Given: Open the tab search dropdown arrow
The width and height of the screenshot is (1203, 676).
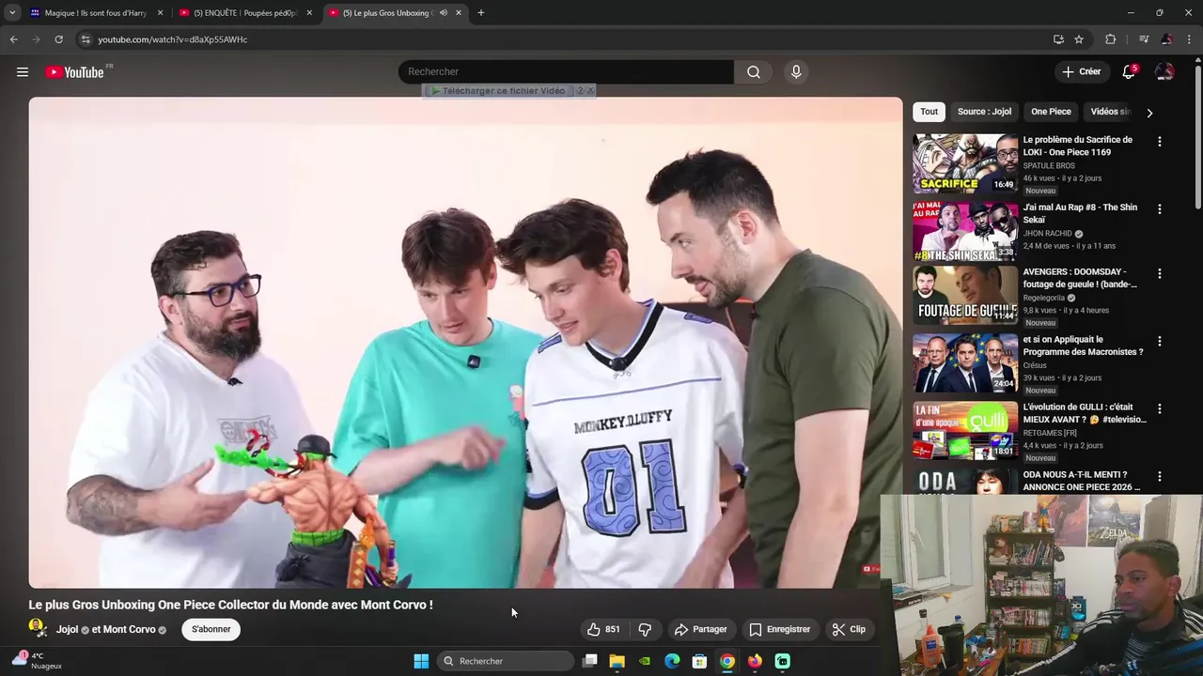Looking at the screenshot, I should click(x=12, y=13).
